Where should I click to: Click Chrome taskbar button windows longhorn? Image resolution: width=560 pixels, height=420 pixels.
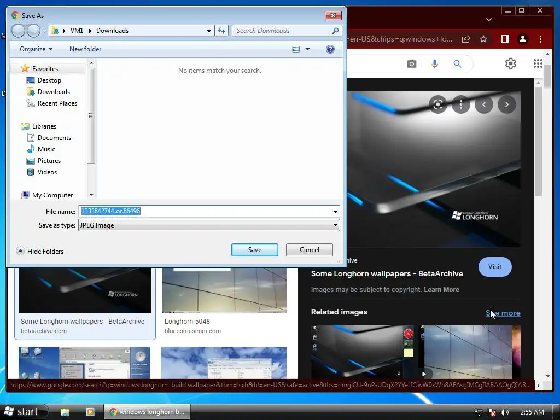pyautogui.click(x=147, y=412)
